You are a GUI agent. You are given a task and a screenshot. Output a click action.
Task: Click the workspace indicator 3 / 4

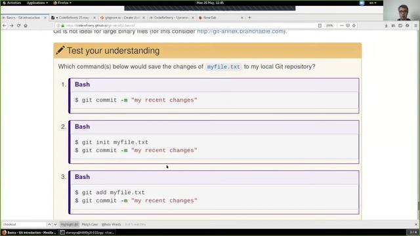click(413, 232)
